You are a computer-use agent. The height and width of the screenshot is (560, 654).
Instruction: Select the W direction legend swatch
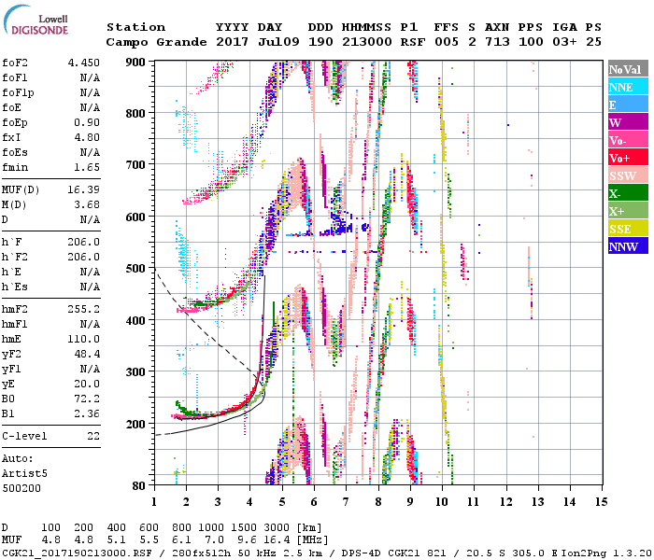point(625,122)
